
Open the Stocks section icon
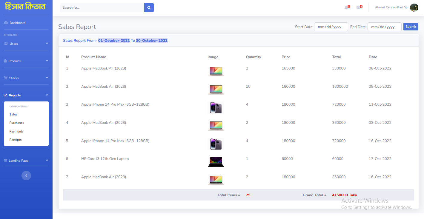(5, 78)
